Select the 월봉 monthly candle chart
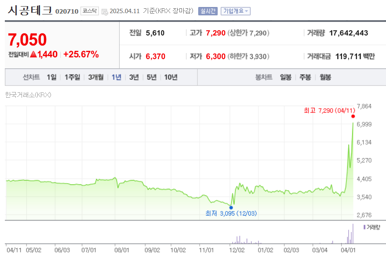386x262 pixels. (324, 77)
